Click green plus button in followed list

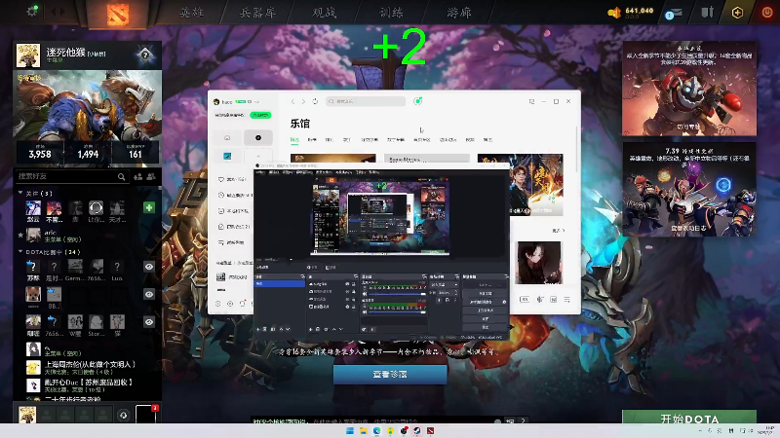pos(149,207)
